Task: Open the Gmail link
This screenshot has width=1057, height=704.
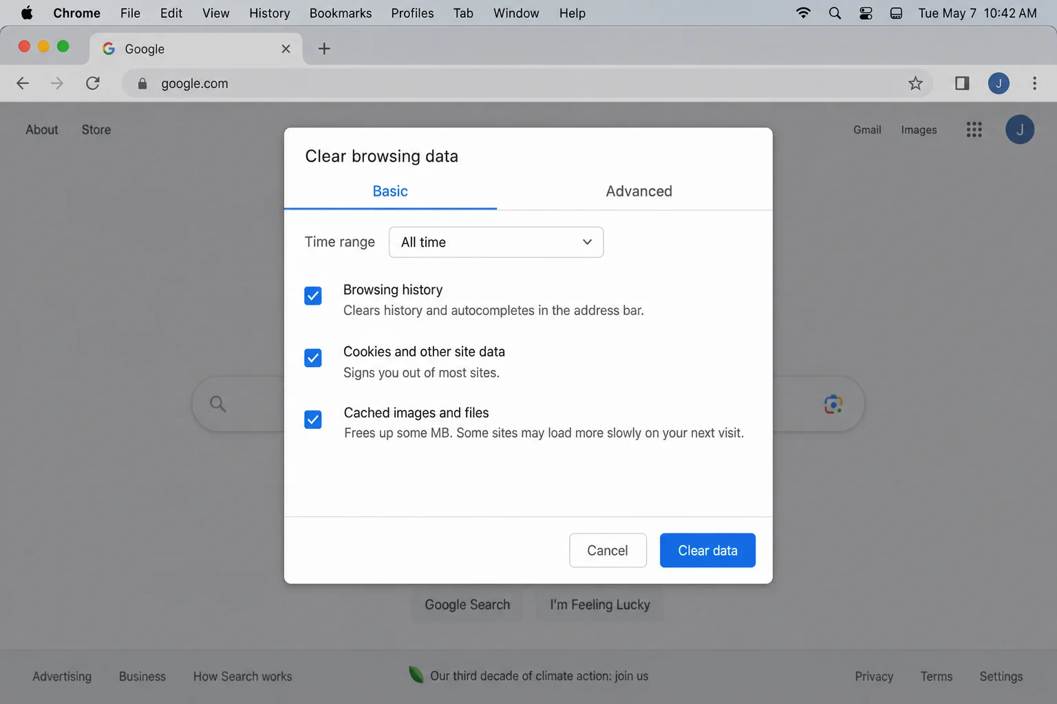Action: (x=867, y=129)
